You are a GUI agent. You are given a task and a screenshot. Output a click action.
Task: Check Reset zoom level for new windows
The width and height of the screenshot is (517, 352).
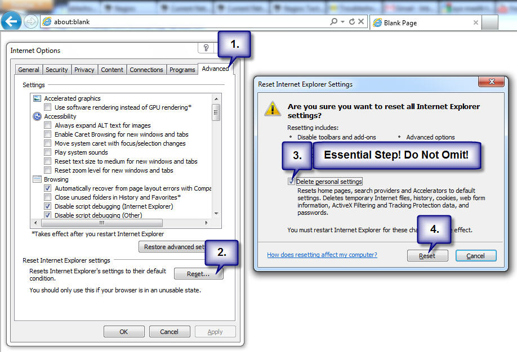pyautogui.click(x=48, y=170)
